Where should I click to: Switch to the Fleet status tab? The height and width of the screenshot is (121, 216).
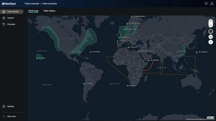click(x=49, y=11)
